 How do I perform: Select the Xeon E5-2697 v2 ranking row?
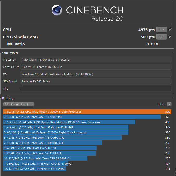pyautogui.click(x=87, y=158)
